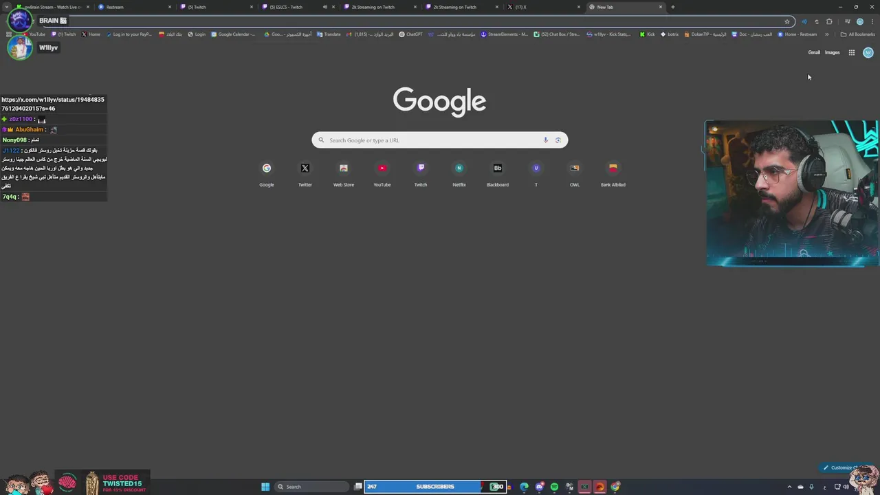Open the Google Calendar bookmark
This screenshot has height=495, width=880.
coord(233,34)
